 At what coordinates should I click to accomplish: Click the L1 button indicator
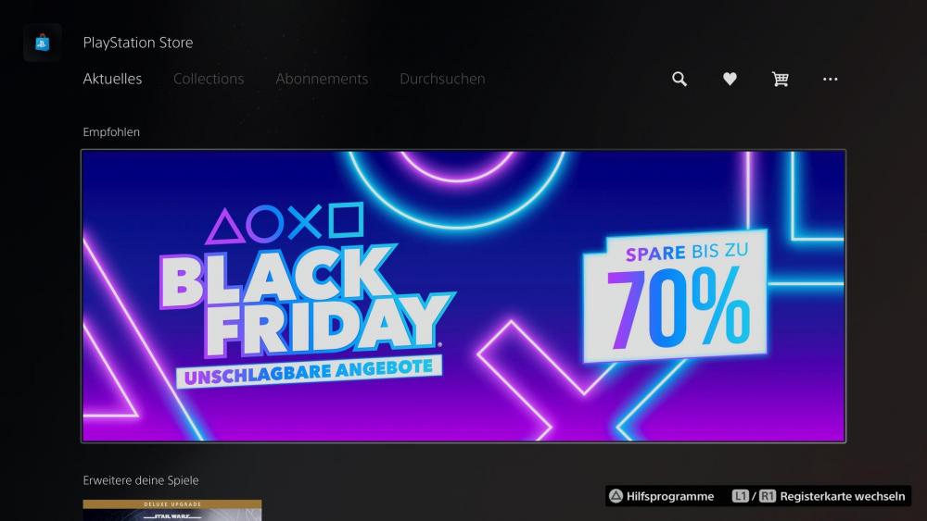(740, 496)
